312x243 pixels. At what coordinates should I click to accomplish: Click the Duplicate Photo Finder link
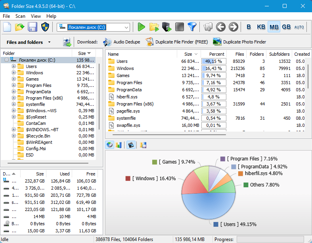(245, 42)
